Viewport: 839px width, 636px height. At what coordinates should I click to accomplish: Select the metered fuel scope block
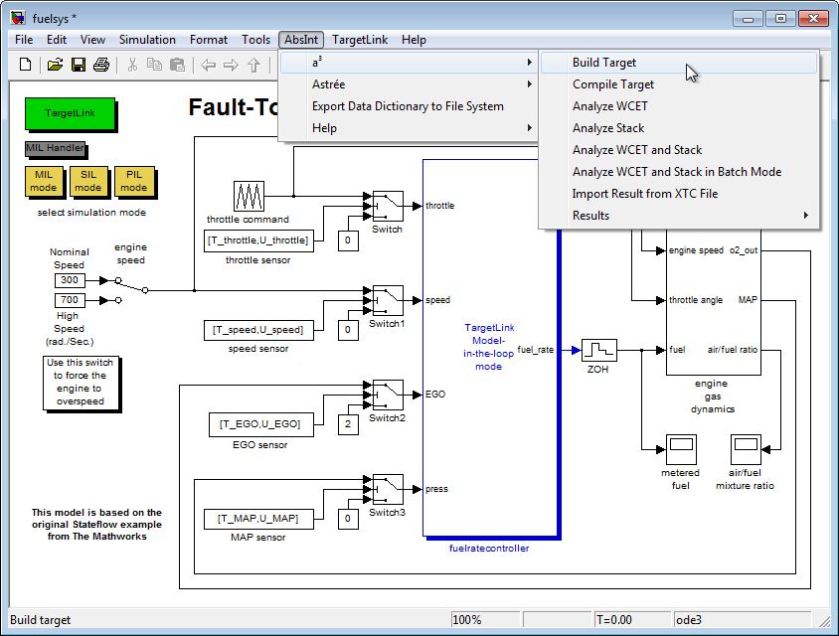tap(681, 449)
